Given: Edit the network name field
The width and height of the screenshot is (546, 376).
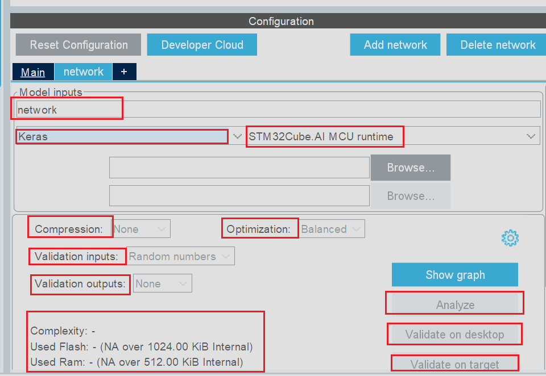Looking at the screenshot, I should [279, 110].
